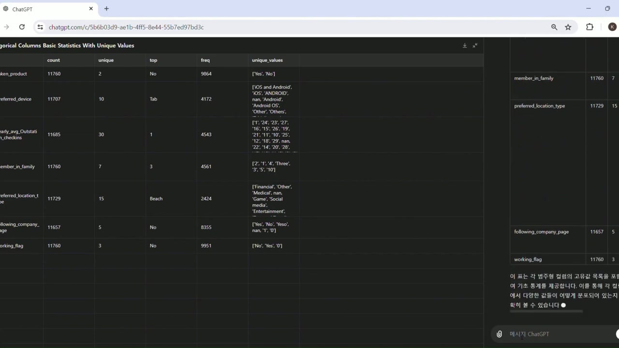619x348 pixels.
Task: Click following_company_page in chat side table
Action: click(541, 232)
